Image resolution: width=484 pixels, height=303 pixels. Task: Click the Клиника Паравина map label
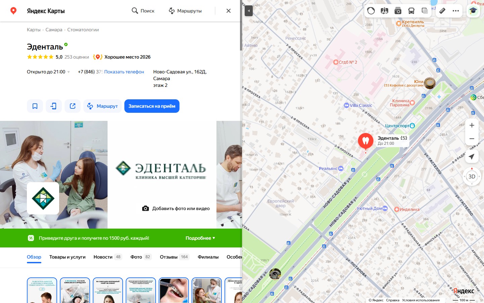tap(403, 103)
